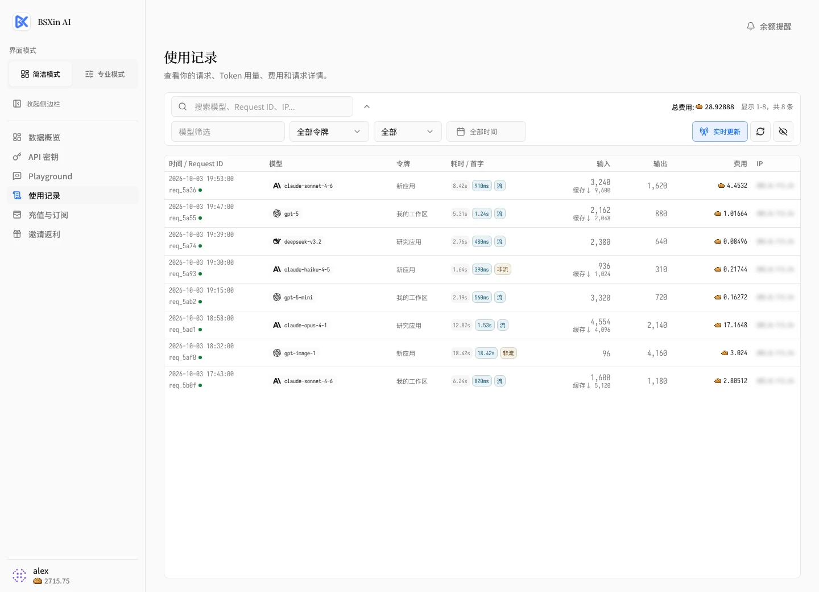The width and height of the screenshot is (819, 592).
Task: Click the Claude icon in req_5b0f row
Action: click(277, 381)
